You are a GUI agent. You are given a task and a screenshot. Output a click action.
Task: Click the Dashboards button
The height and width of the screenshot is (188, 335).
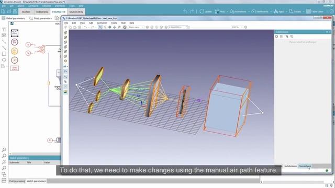tap(260, 11)
